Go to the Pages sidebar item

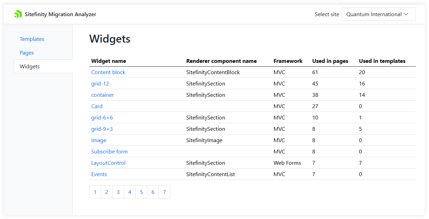coord(27,53)
